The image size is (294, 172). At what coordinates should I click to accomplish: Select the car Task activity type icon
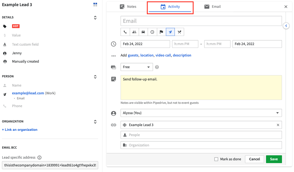click(143, 32)
